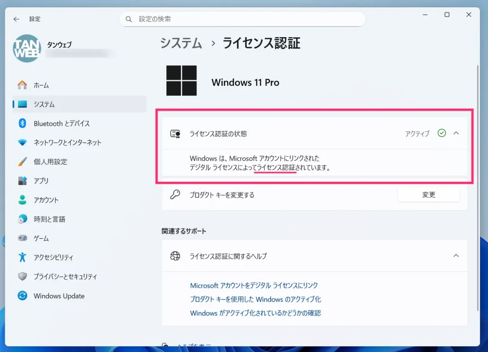Click the Windows 11 Pro edition text
488x352 pixels.
[245, 82]
